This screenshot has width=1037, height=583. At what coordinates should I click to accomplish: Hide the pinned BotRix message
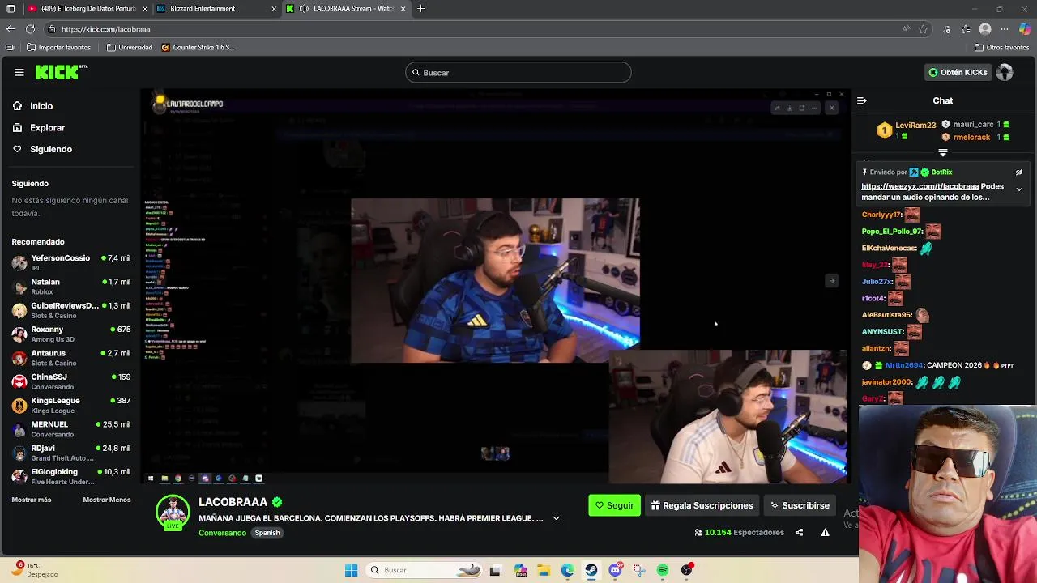point(1019,172)
